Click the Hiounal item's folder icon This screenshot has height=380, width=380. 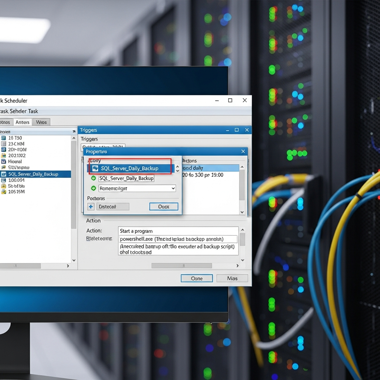point(3,161)
